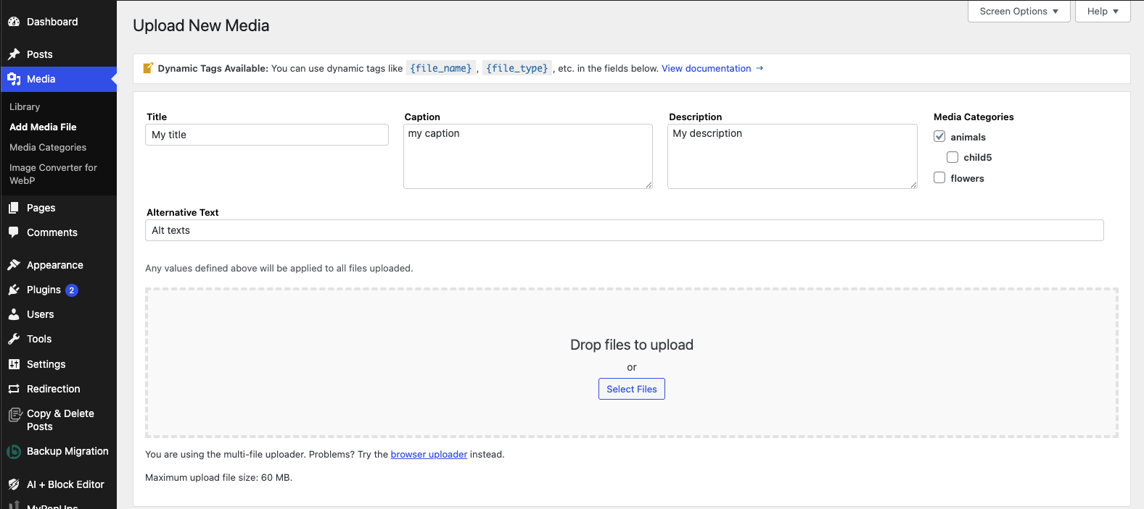Click the Comments speech bubble icon
This screenshot has width=1144, height=509.
click(x=14, y=232)
